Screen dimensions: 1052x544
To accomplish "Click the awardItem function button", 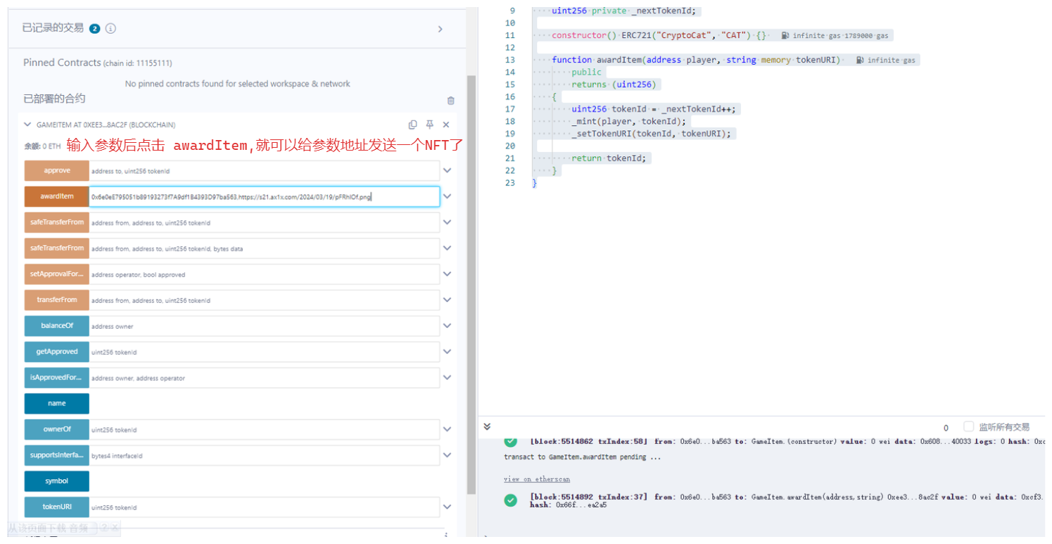I will [x=57, y=196].
